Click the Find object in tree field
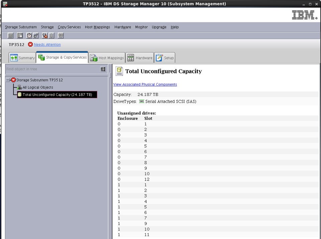The height and width of the screenshot is (239, 321). click(52, 69)
